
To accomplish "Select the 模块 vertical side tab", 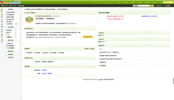I will coord(2,16).
